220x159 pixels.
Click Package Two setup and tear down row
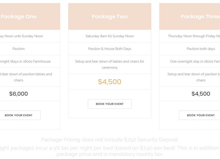[x=110, y=65]
